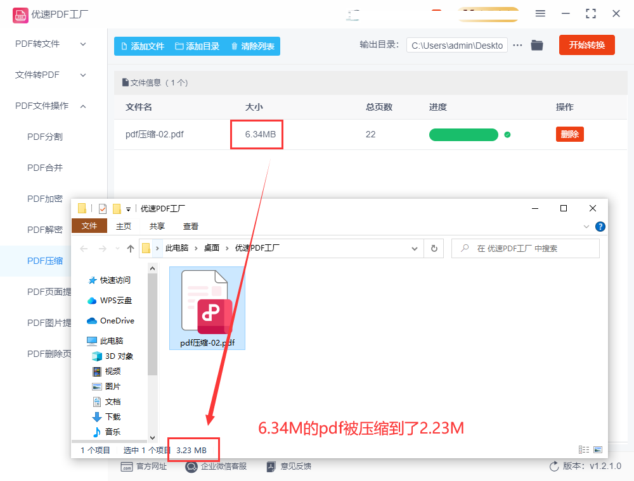
Task: Click Explorer help question mark icon
Action: click(600, 227)
